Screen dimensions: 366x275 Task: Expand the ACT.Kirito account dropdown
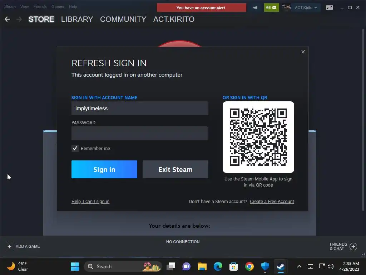306,8
